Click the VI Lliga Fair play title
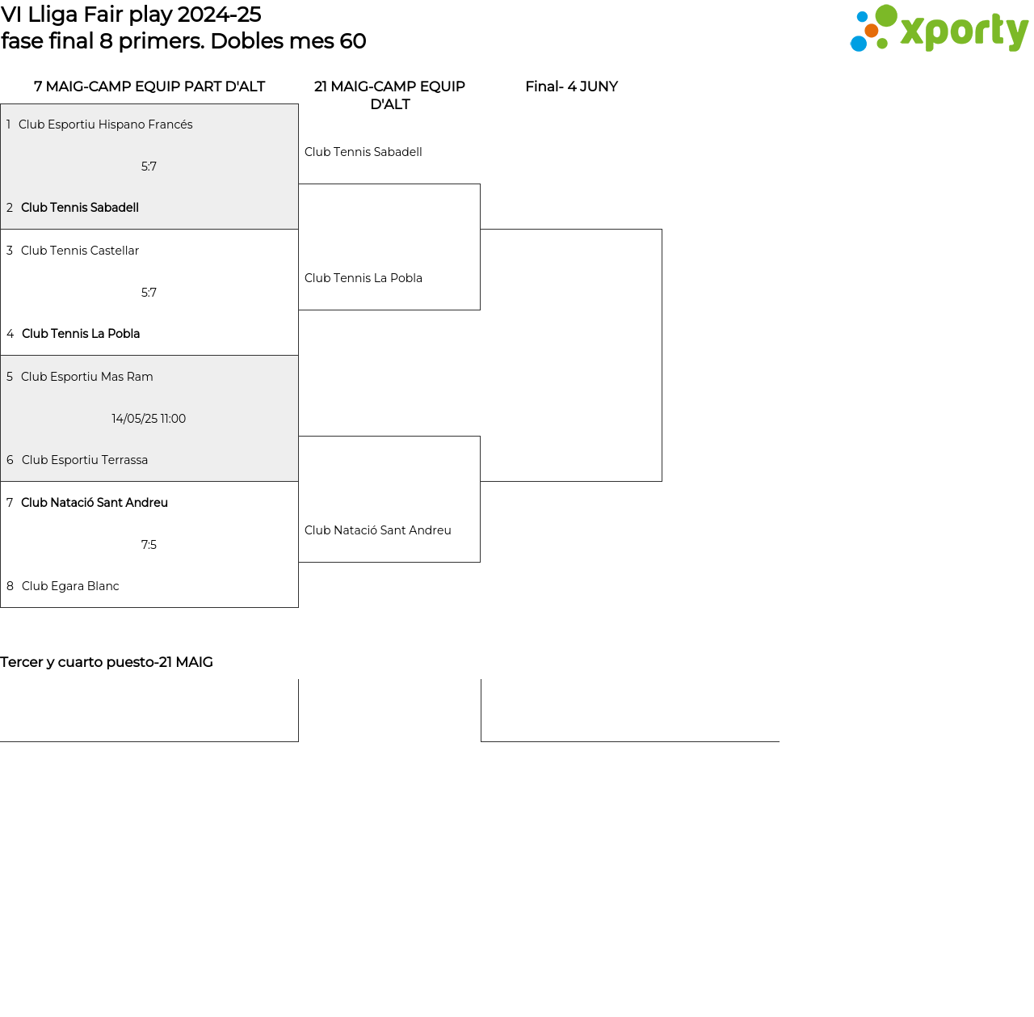Image resolution: width=1034 pixels, height=1017 pixels. (x=131, y=15)
